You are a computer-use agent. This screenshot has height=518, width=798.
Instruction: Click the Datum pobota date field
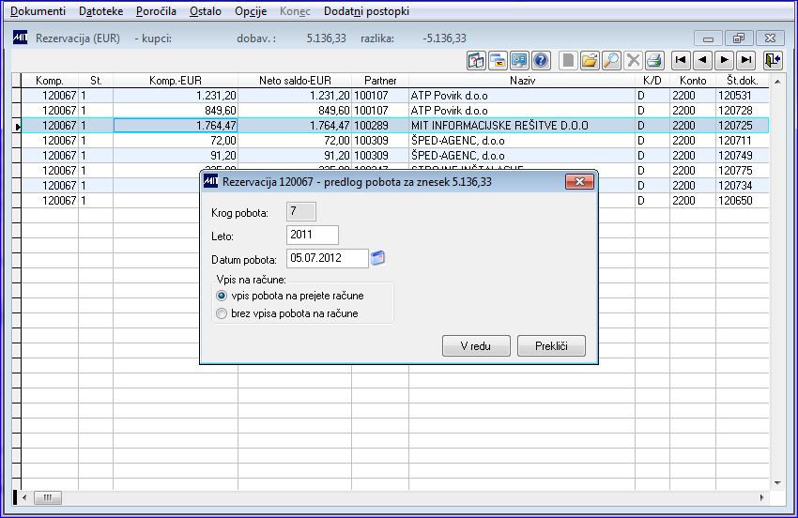(x=328, y=258)
